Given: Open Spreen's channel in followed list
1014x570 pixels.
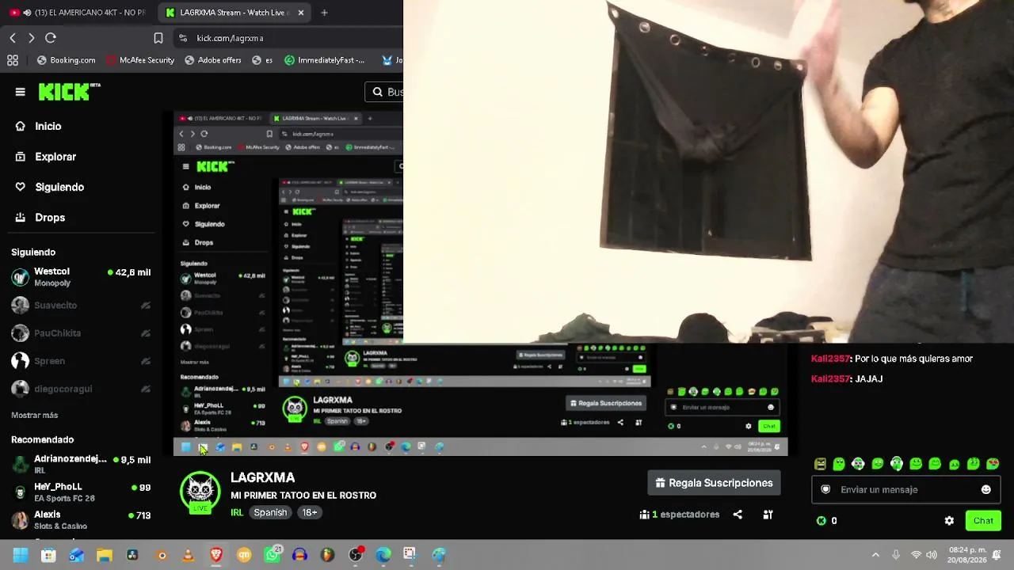Looking at the screenshot, I should pyautogui.click(x=81, y=361).
